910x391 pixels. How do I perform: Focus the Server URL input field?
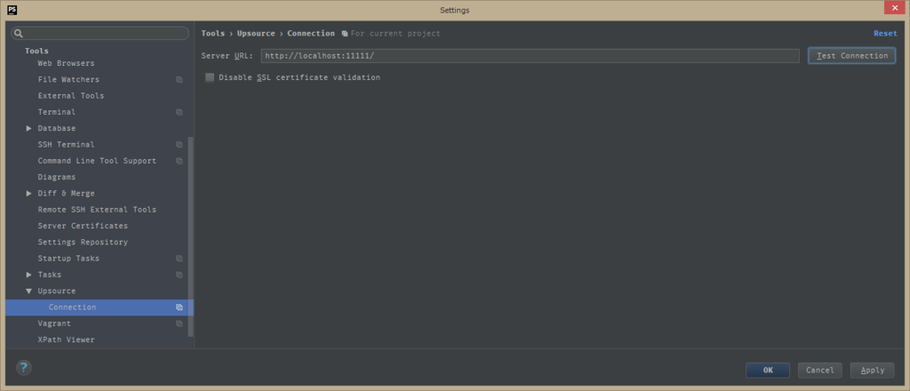(x=530, y=56)
